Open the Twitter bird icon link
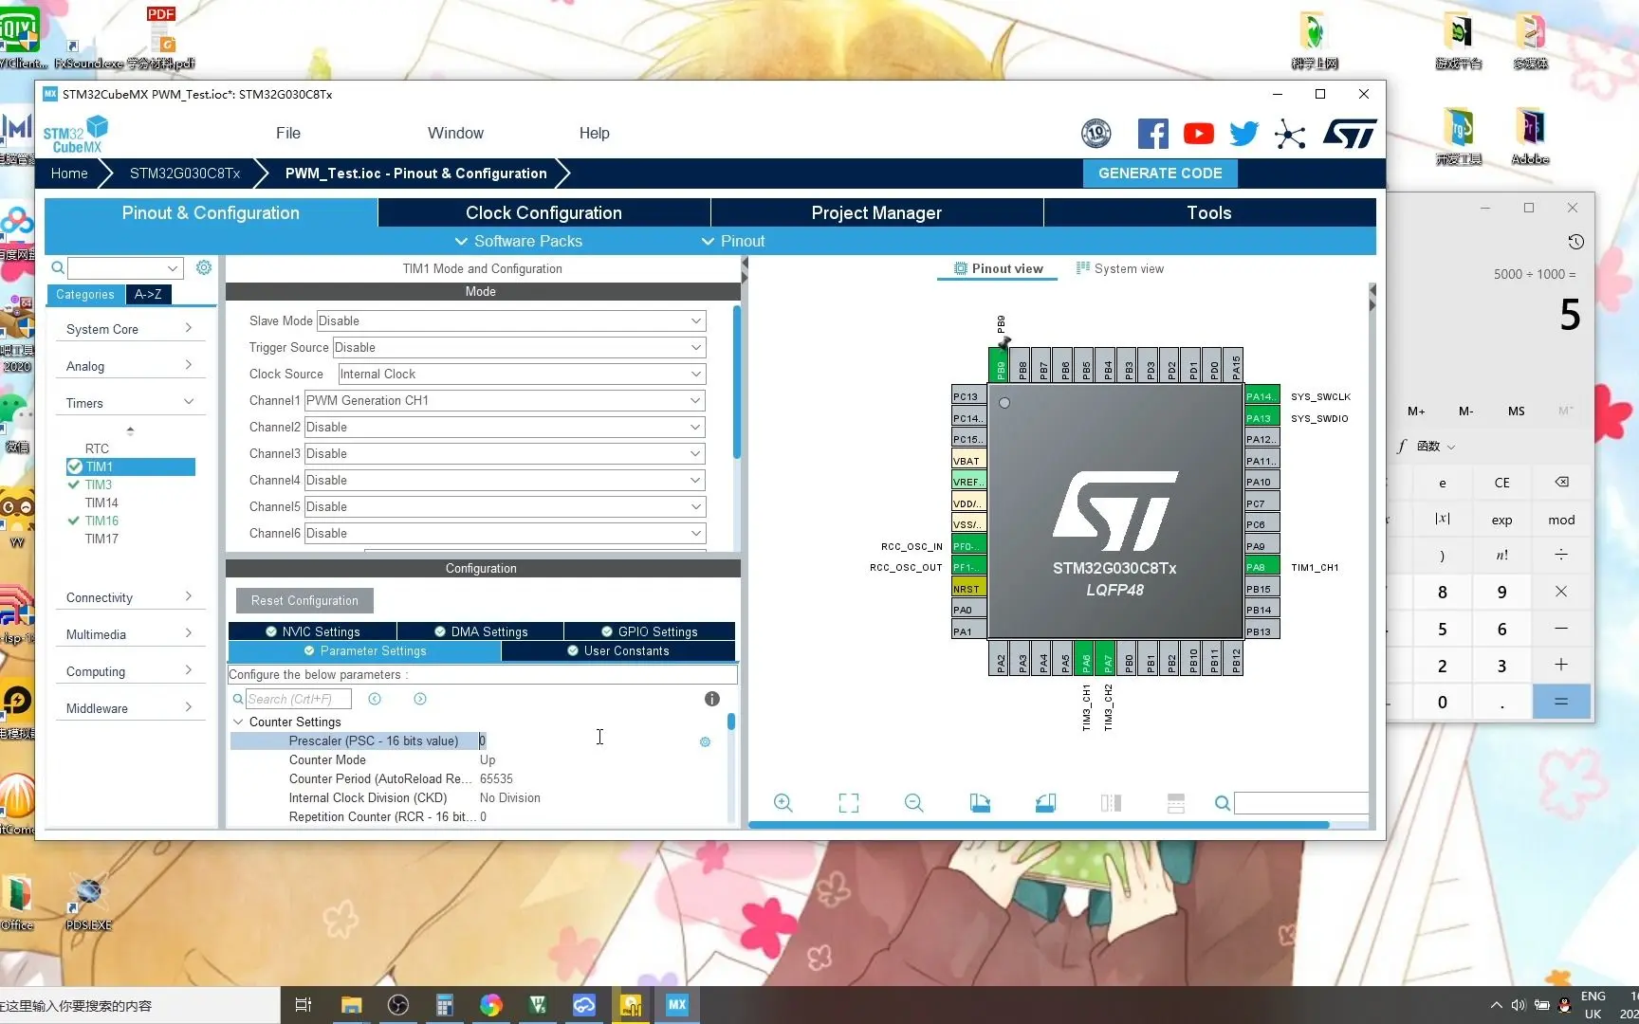The width and height of the screenshot is (1639, 1024). 1243,134
